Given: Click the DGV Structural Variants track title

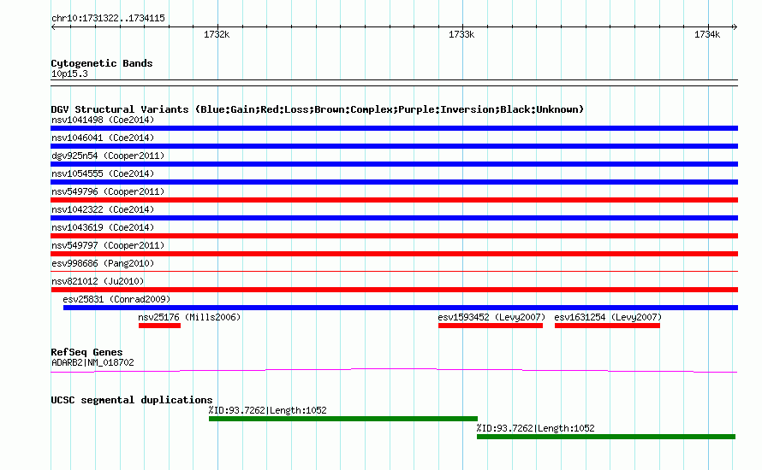Looking at the screenshot, I should [318, 109].
